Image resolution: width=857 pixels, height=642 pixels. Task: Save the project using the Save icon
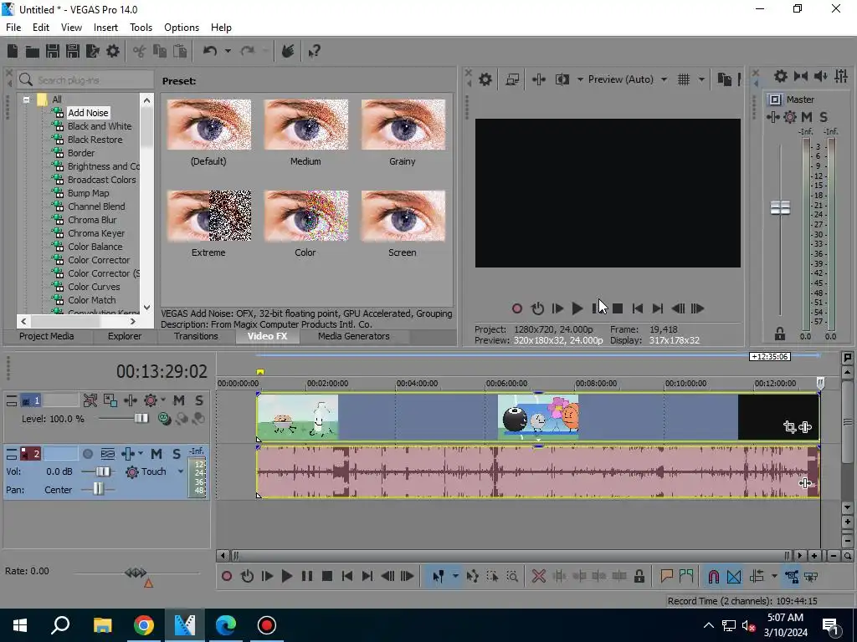click(x=53, y=51)
